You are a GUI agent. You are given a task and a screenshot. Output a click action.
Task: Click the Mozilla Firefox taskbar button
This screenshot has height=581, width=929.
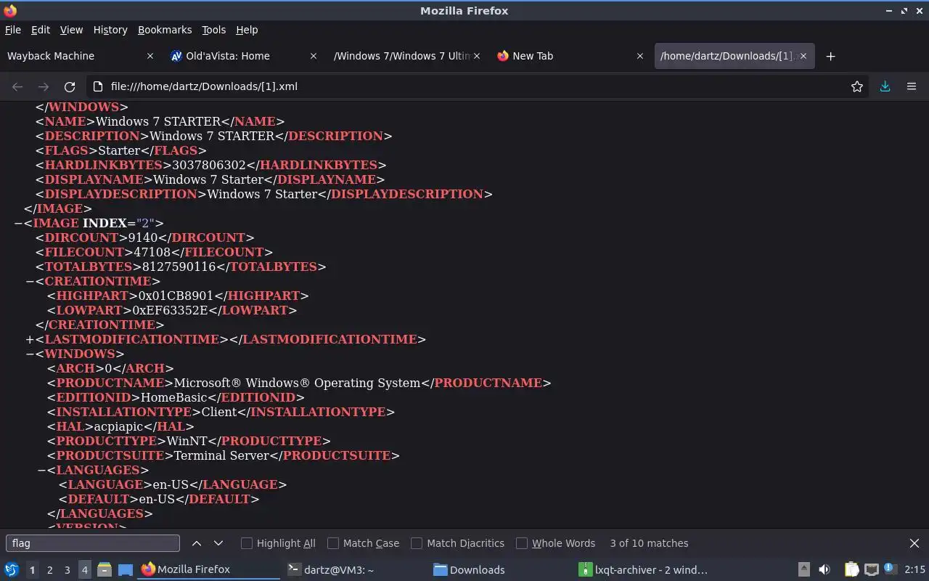[x=208, y=569]
